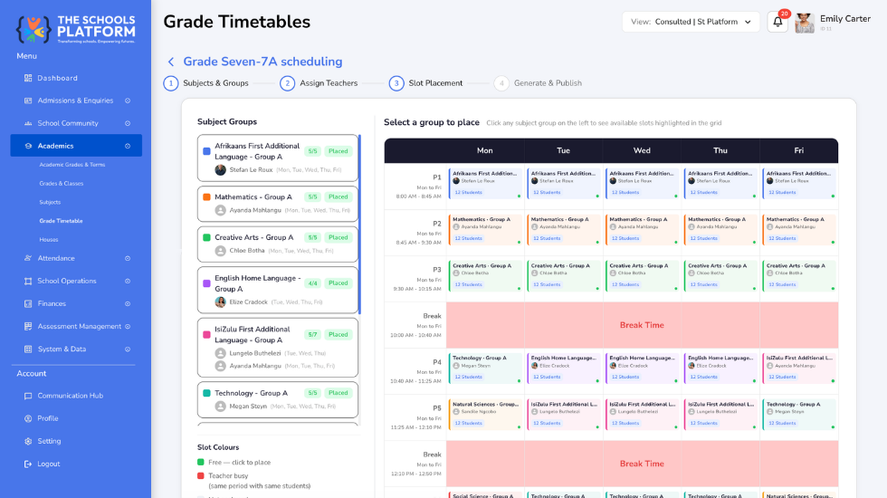The height and width of the screenshot is (498, 887).
Task: Collapse the Academics menu section
Action: pyautogui.click(x=128, y=146)
